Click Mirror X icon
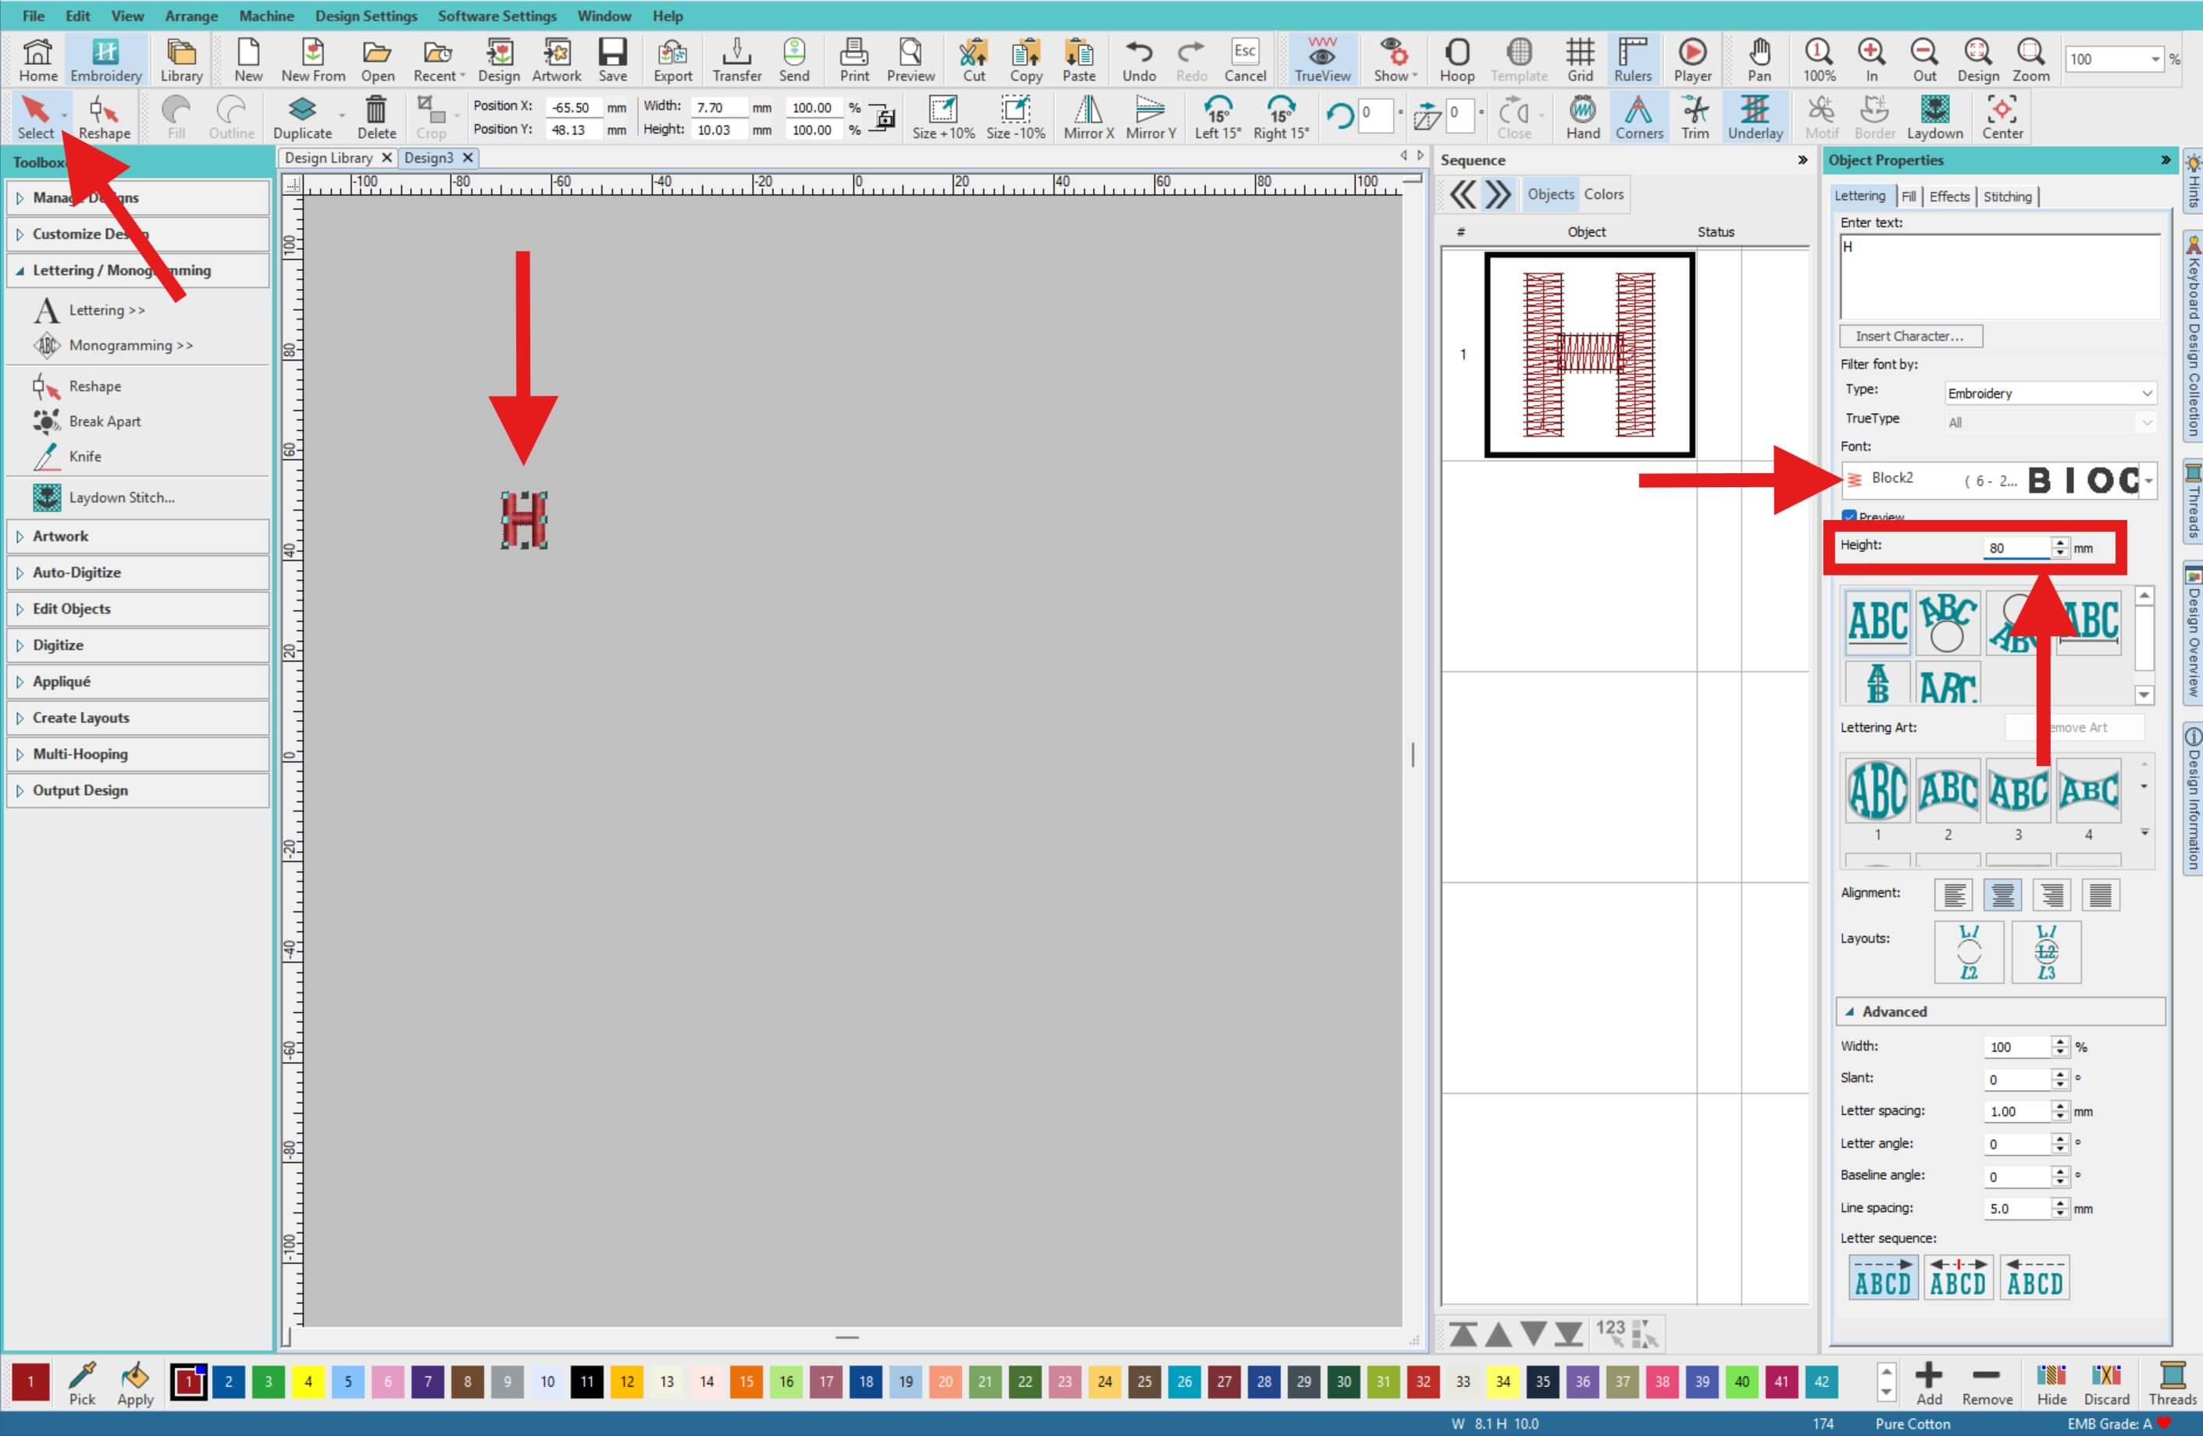 point(1089,117)
